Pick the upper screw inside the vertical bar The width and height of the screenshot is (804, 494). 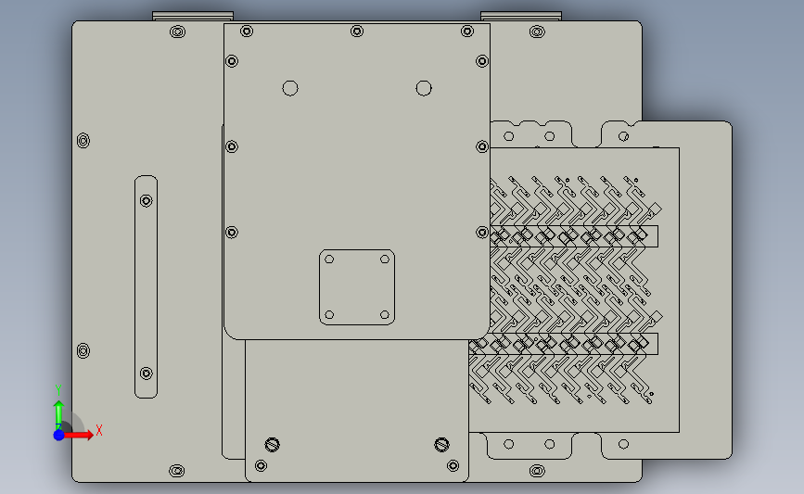coord(147,200)
